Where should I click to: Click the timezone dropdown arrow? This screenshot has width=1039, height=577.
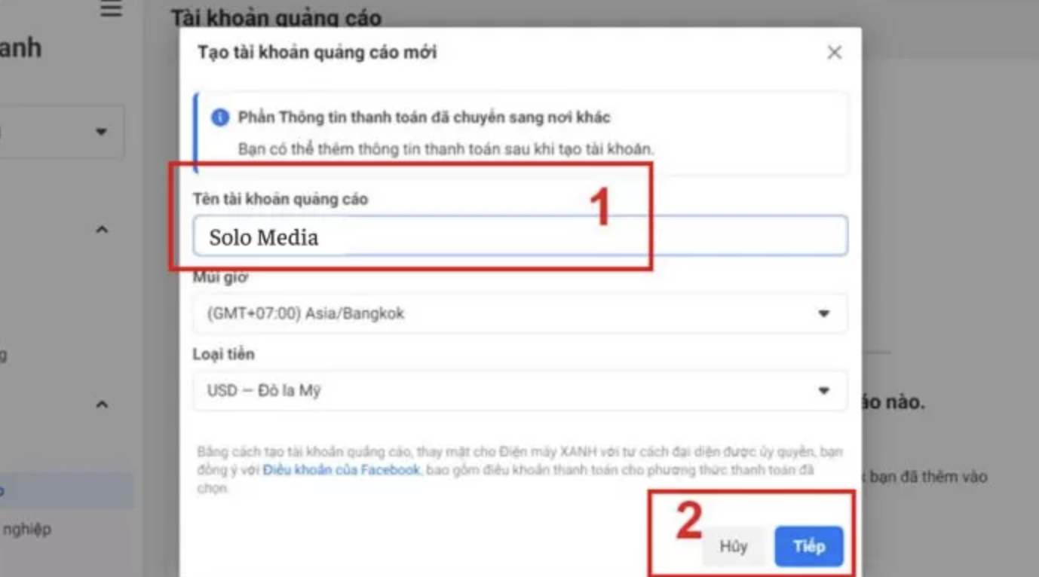click(x=824, y=313)
